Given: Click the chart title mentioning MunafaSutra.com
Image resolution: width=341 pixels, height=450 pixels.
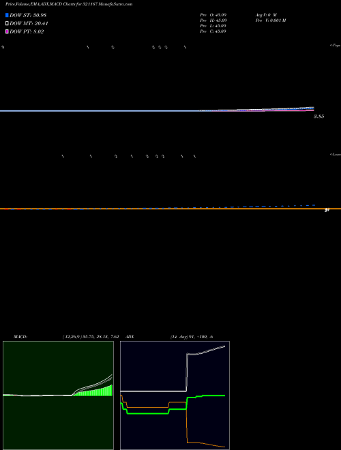Looking at the screenshot, I should (x=69, y=4).
